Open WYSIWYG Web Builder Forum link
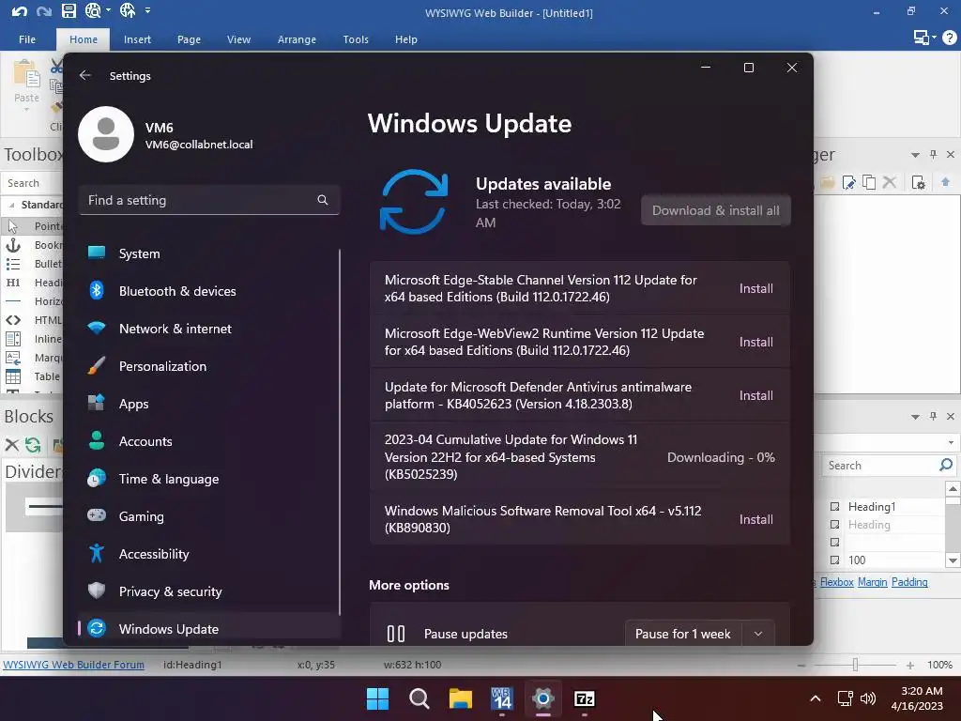 [x=73, y=665]
